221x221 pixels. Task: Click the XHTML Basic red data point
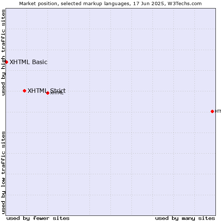pyautogui.click(x=6, y=62)
